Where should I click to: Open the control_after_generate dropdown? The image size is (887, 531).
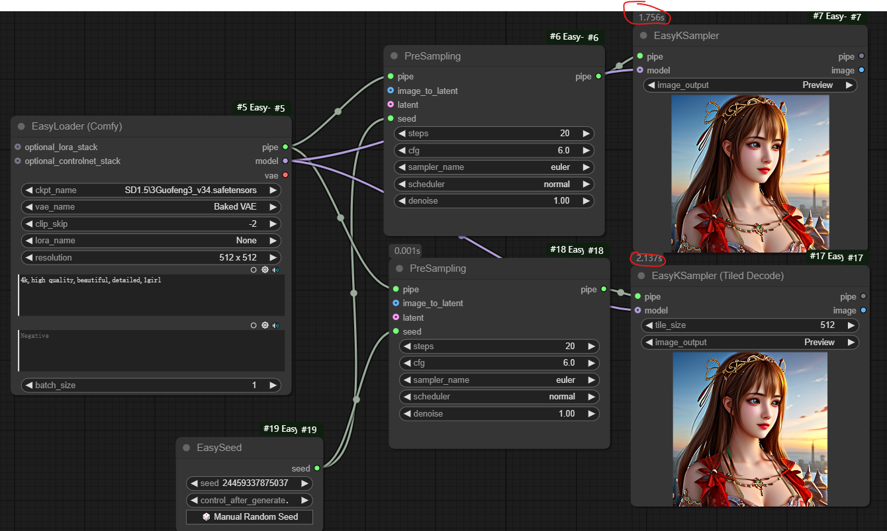click(x=249, y=501)
